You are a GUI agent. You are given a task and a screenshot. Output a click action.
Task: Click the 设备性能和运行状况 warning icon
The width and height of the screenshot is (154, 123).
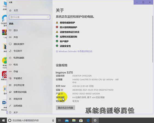(x=57, y=32)
